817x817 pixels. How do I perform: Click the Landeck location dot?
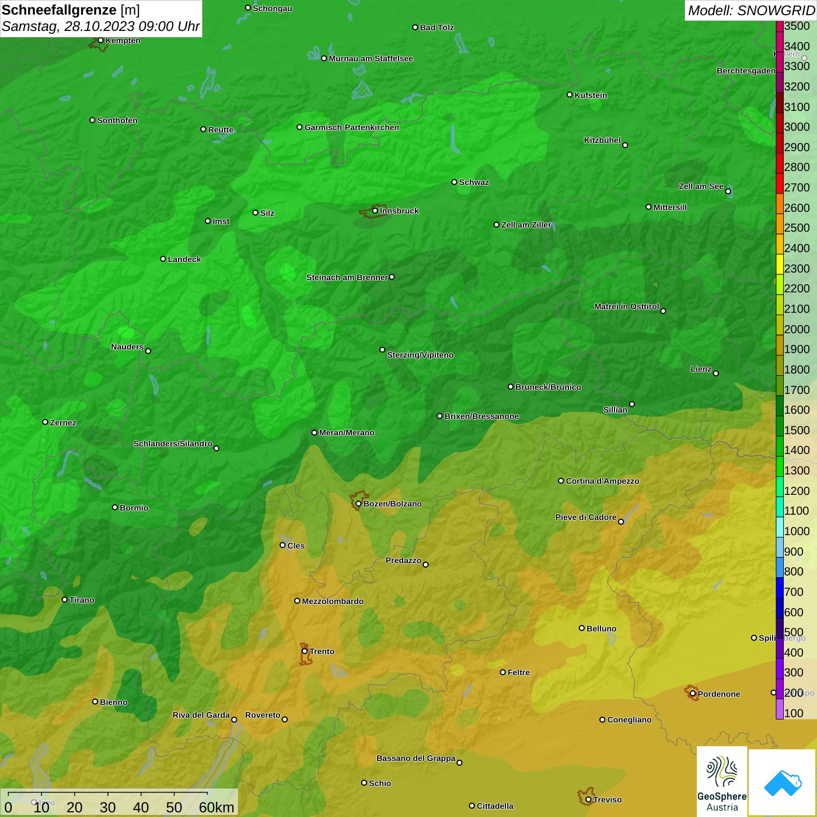[163, 259]
